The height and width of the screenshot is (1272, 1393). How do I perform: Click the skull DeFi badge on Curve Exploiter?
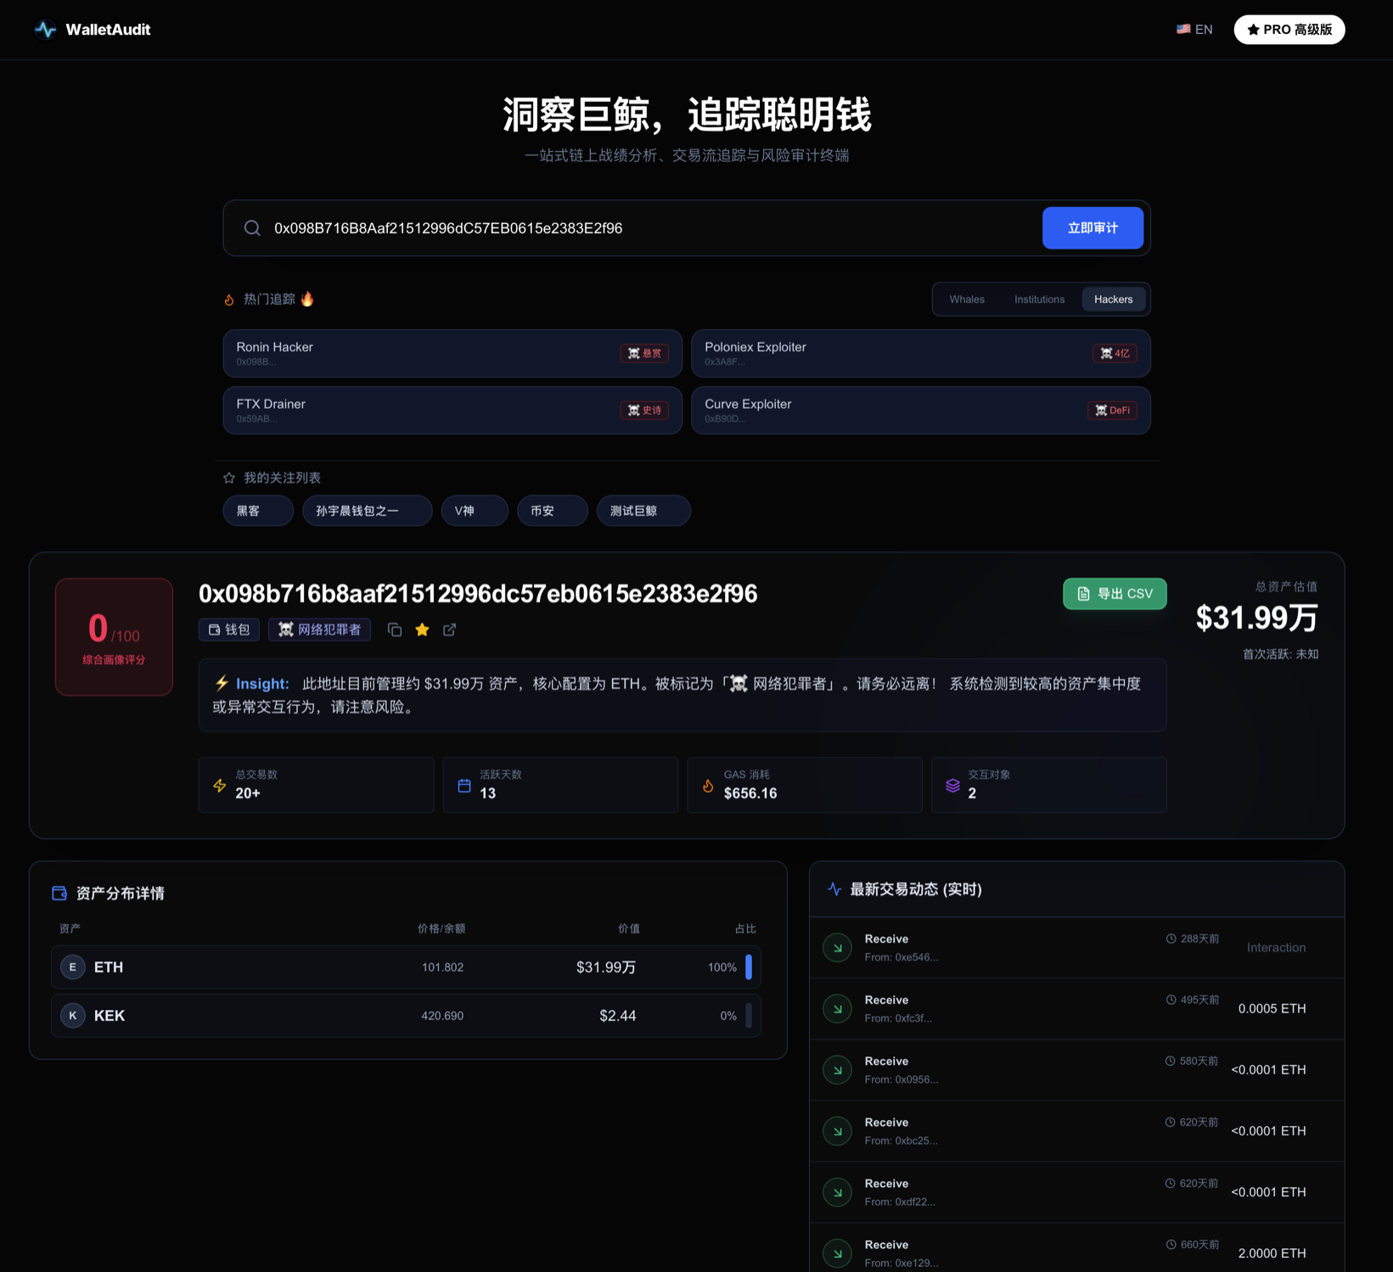1112,411
